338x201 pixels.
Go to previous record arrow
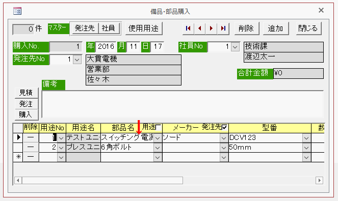200,28
